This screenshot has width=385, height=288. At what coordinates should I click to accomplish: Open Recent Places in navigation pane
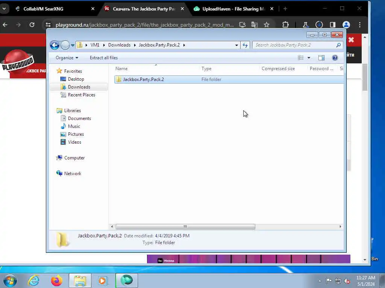[81, 95]
